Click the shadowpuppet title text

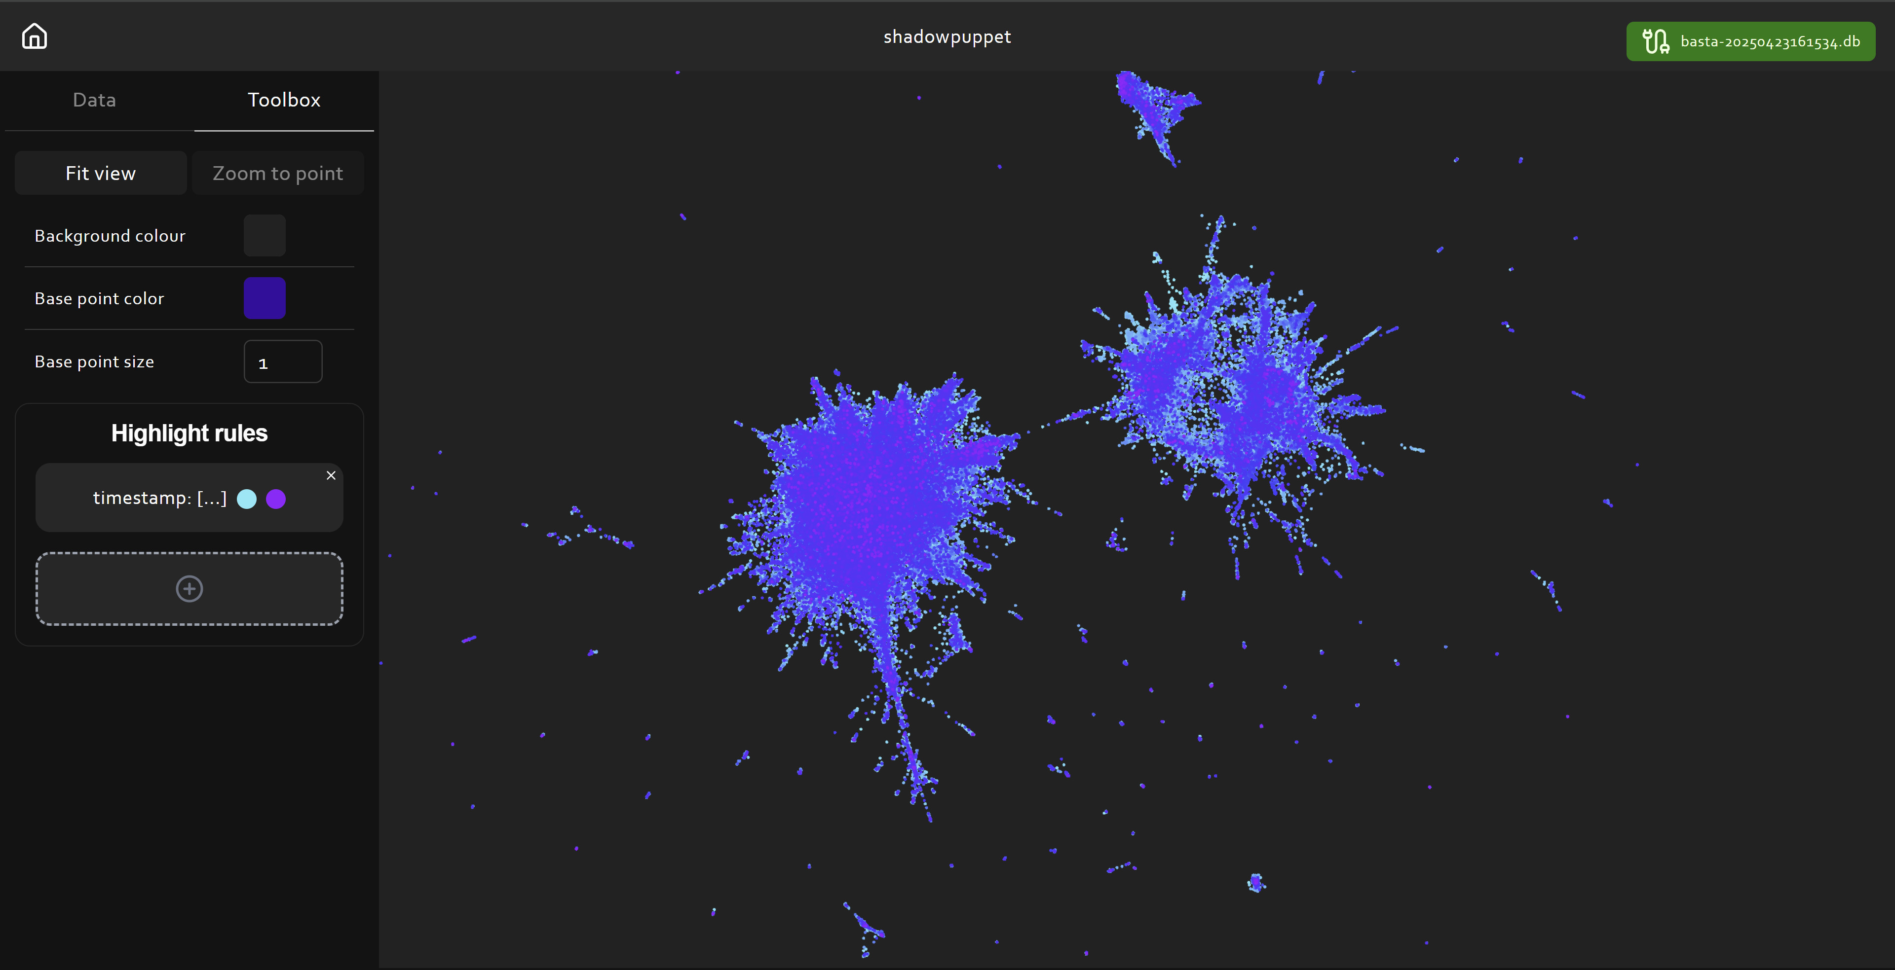click(x=947, y=37)
